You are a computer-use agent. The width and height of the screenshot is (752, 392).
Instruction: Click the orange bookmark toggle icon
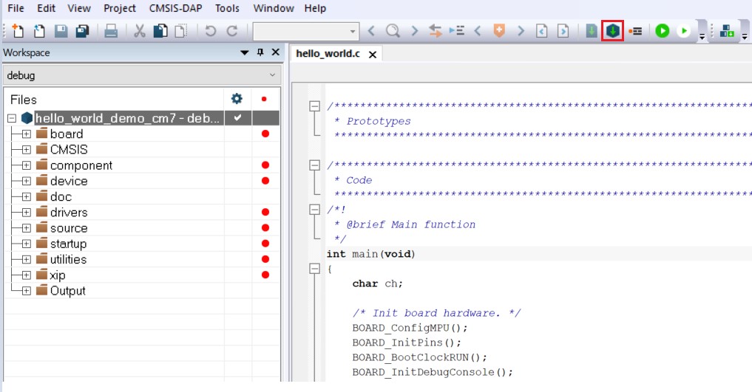tap(499, 31)
